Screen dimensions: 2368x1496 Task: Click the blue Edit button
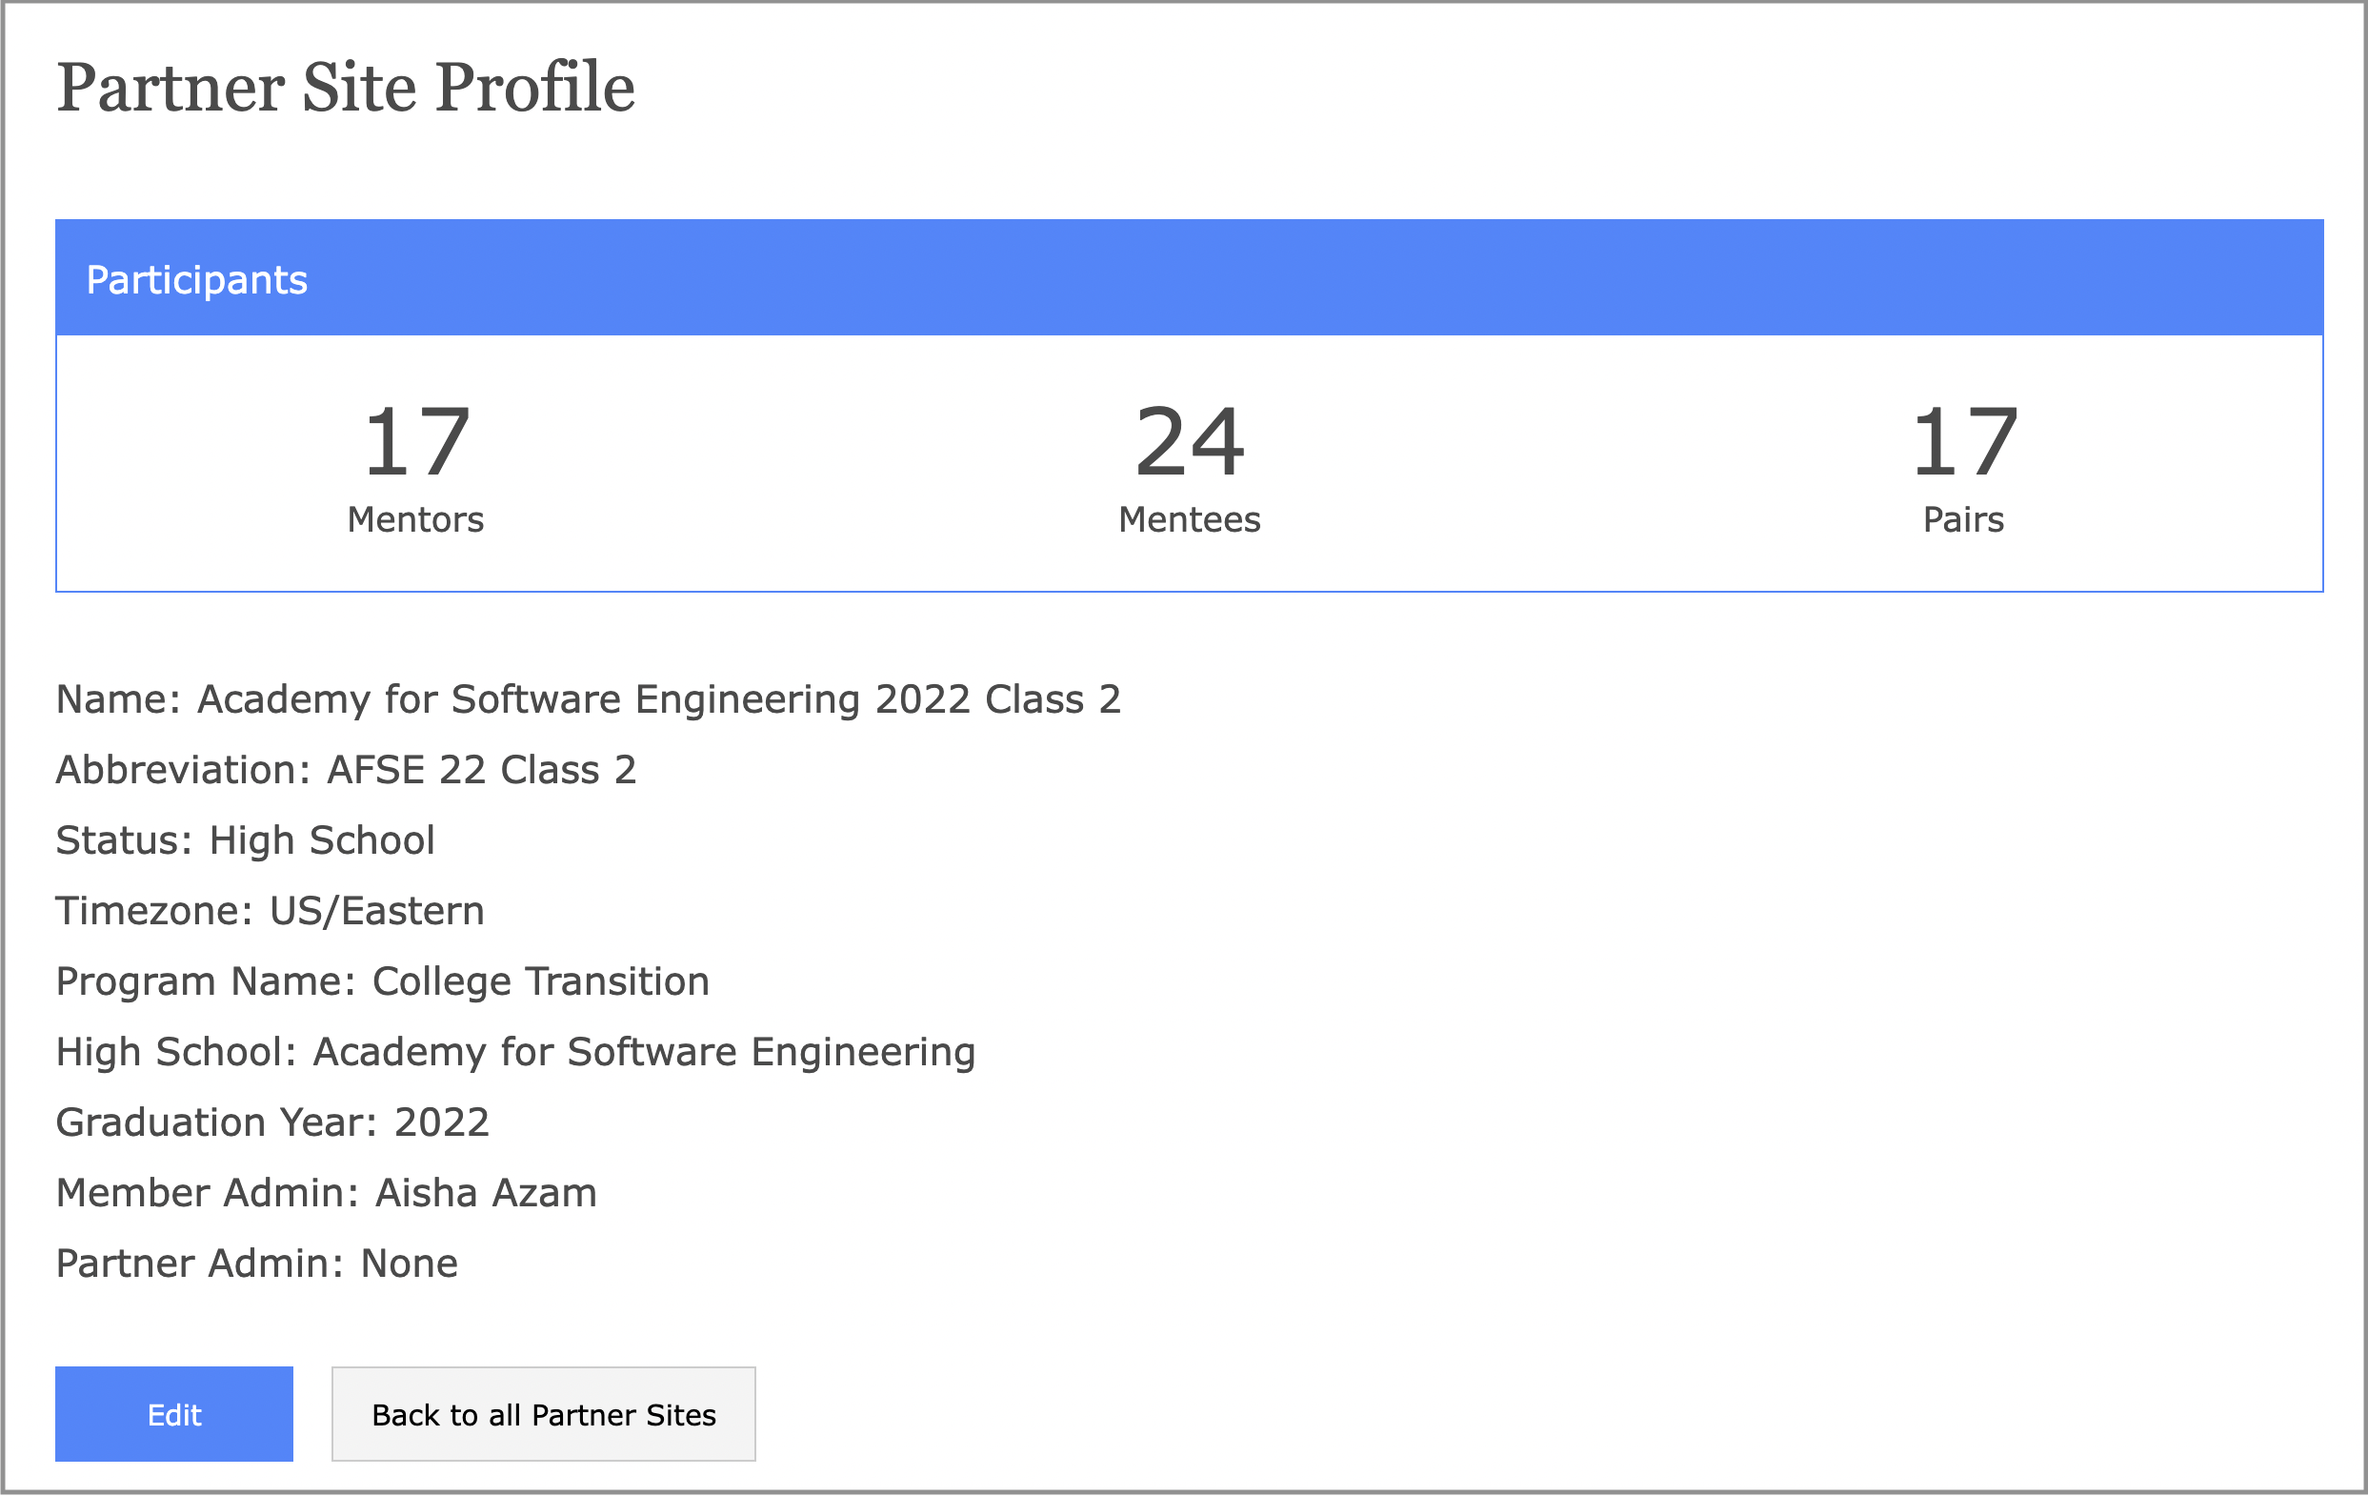(174, 1414)
